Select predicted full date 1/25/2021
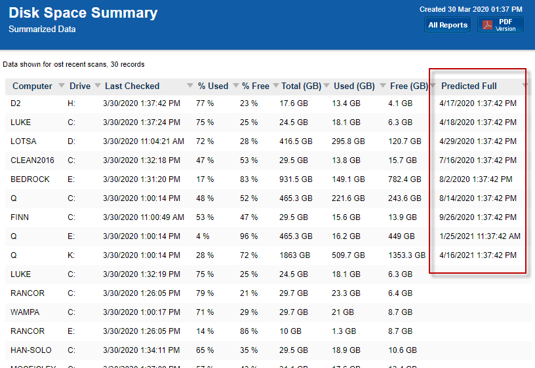535x368 pixels. (x=479, y=236)
